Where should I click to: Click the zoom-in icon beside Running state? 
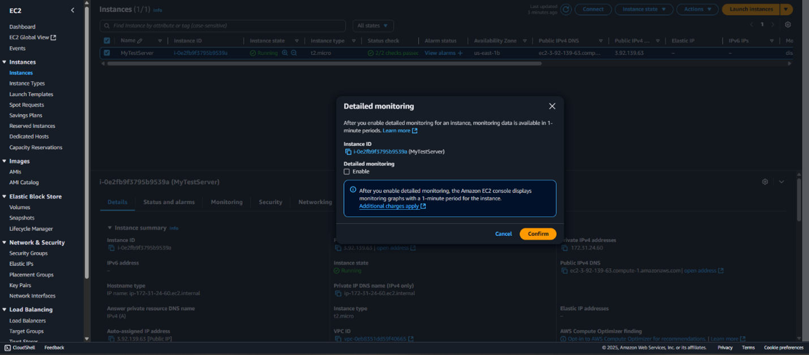coord(285,53)
